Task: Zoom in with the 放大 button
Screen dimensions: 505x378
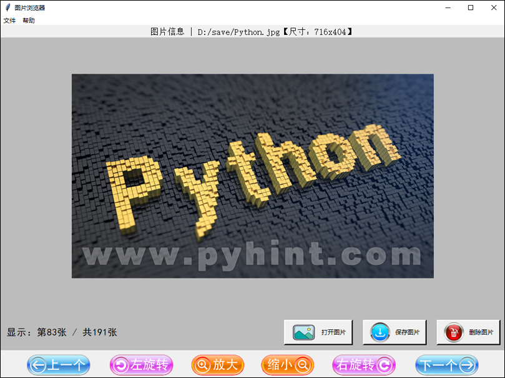Action: (x=218, y=365)
